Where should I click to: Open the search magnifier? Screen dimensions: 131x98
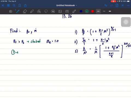point(14,5)
